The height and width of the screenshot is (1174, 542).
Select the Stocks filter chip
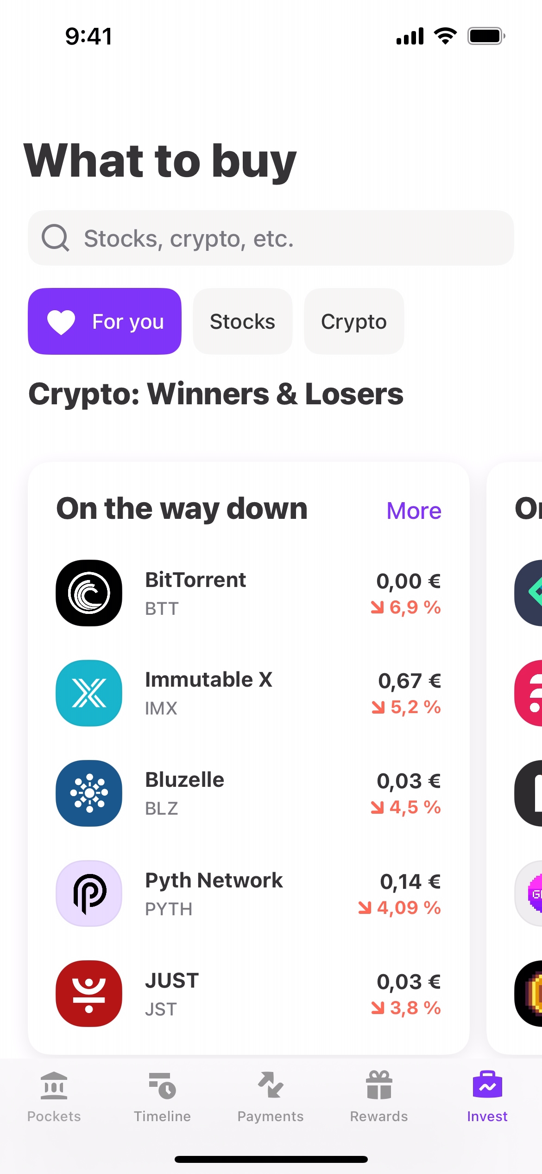[x=242, y=321]
